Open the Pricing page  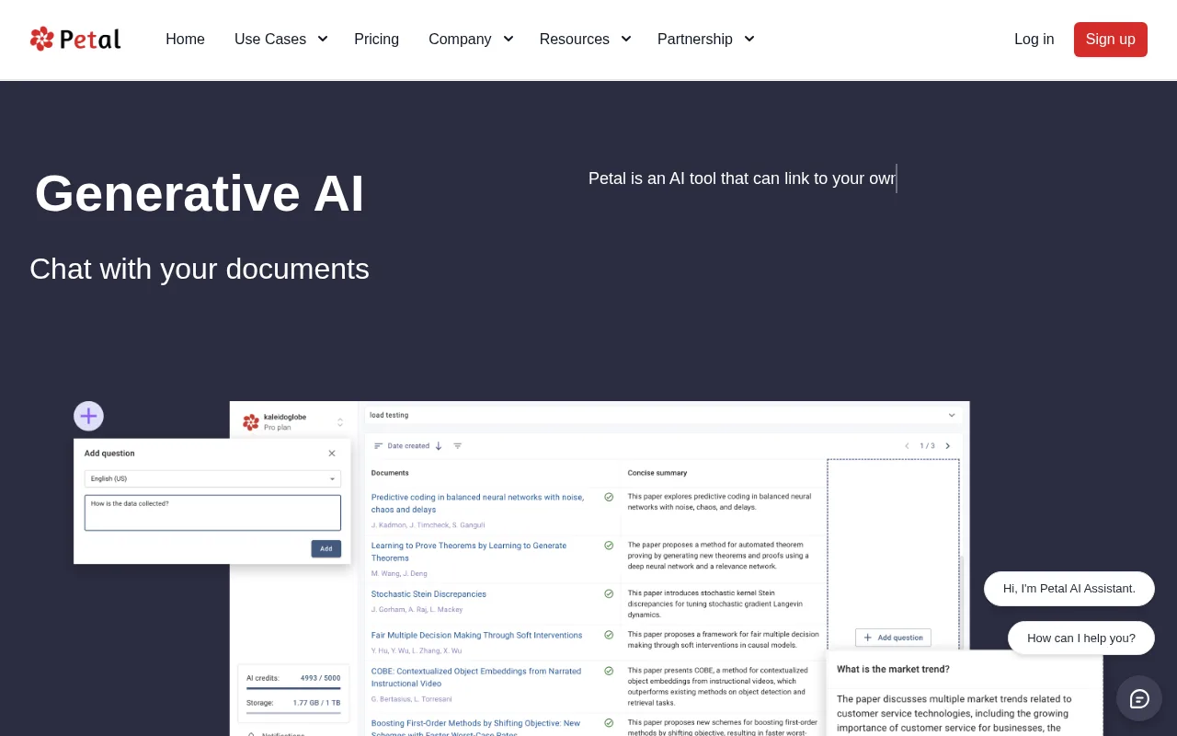tap(376, 39)
